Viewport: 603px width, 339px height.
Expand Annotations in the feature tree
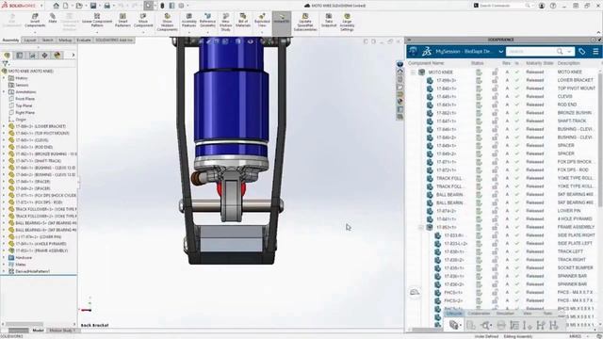point(4,92)
